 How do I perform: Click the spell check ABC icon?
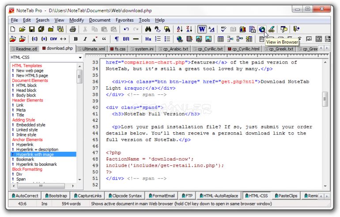pos(223,30)
